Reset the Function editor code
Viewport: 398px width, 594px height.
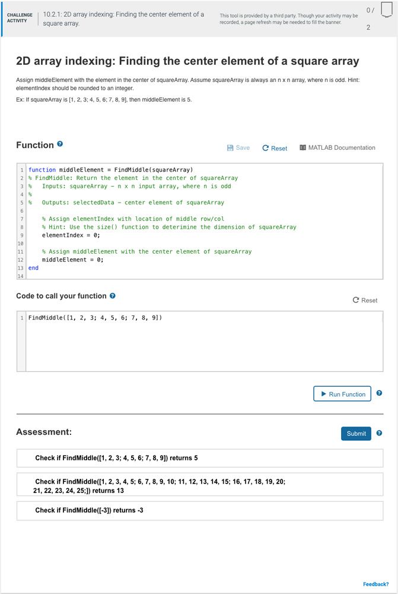[275, 148]
